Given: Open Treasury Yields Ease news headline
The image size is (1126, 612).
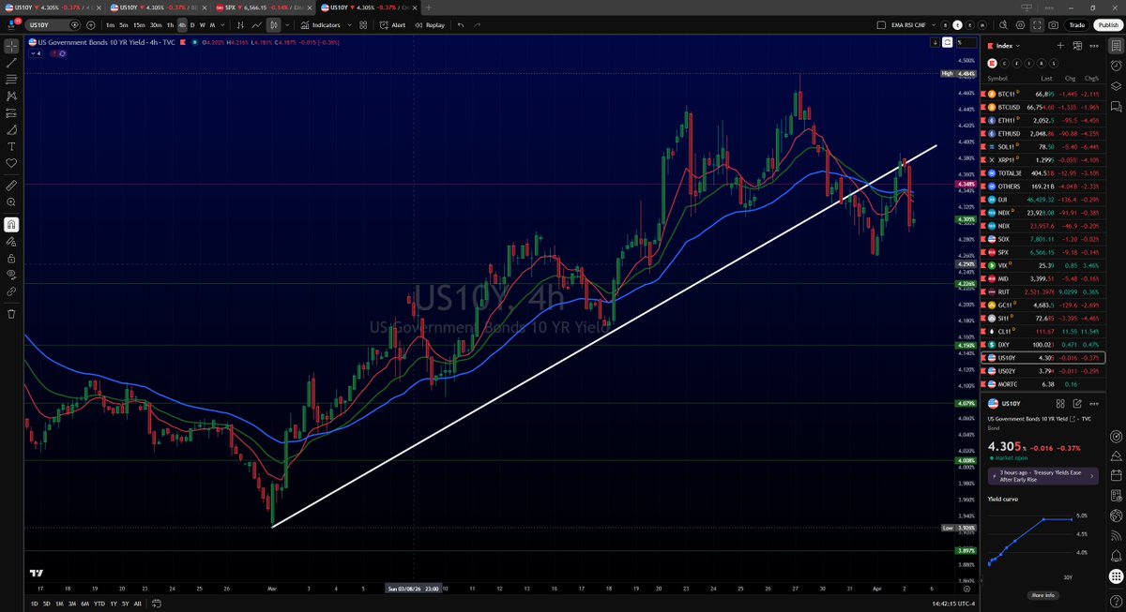Looking at the screenshot, I should [x=1042, y=476].
